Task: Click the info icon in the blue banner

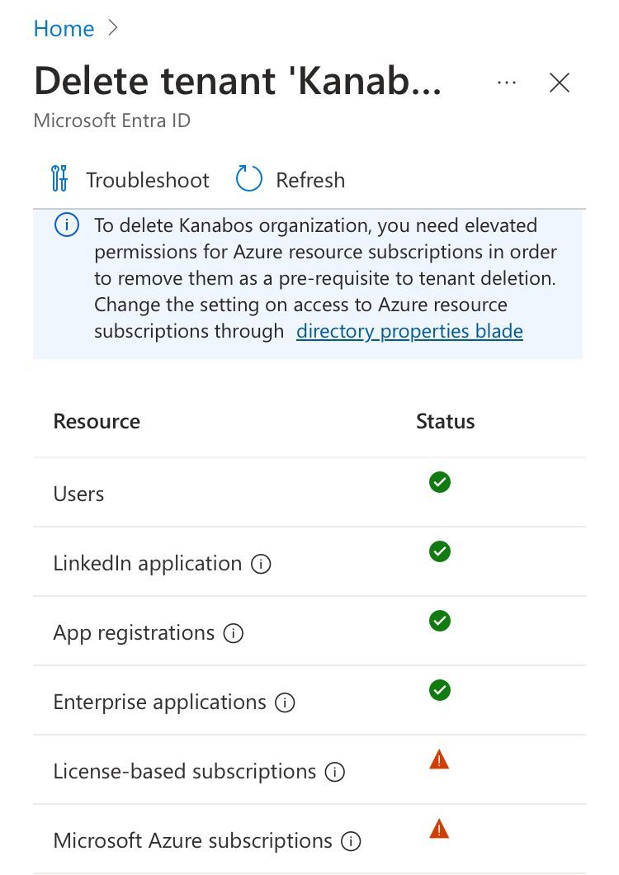Action: pos(66,225)
